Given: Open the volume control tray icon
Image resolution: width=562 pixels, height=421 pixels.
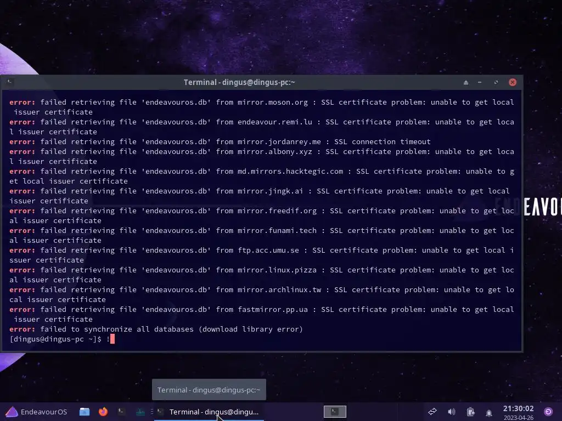Looking at the screenshot, I should [451, 412].
